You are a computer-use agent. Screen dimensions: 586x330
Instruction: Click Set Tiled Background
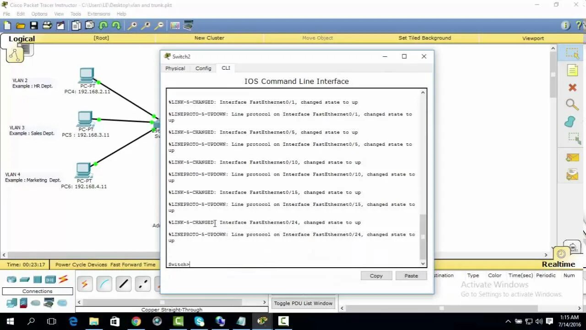click(425, 38)
